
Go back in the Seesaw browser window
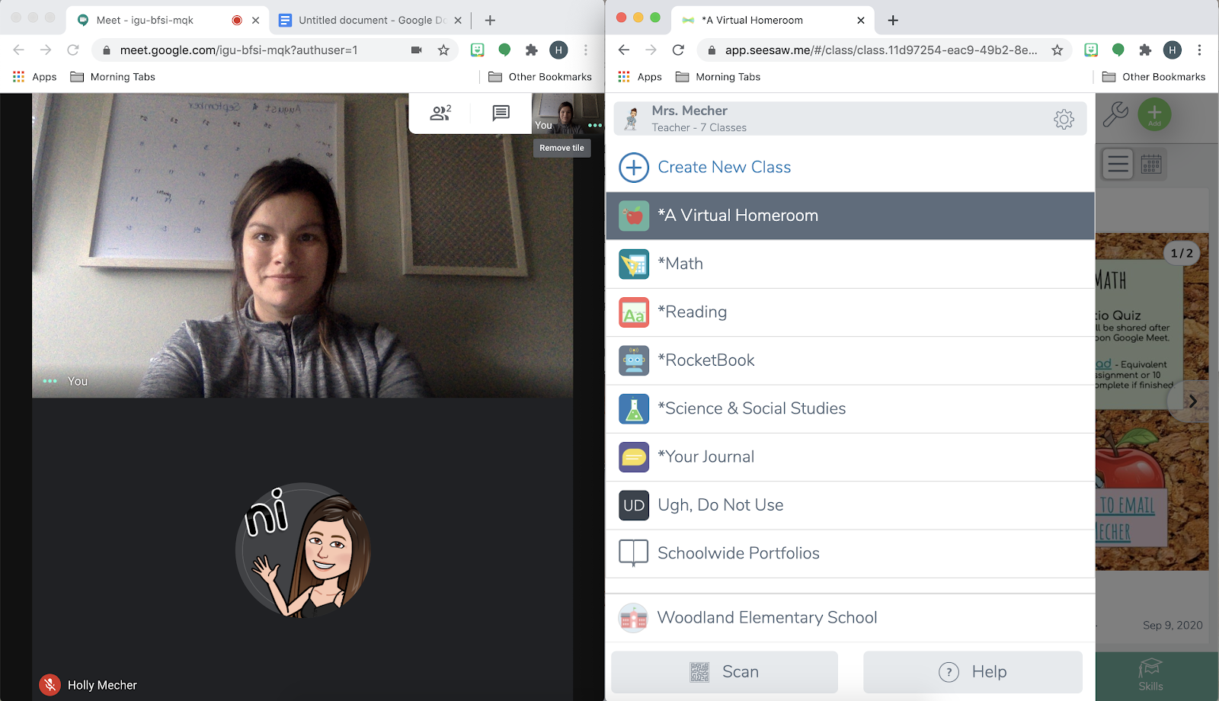pos(624,50)
